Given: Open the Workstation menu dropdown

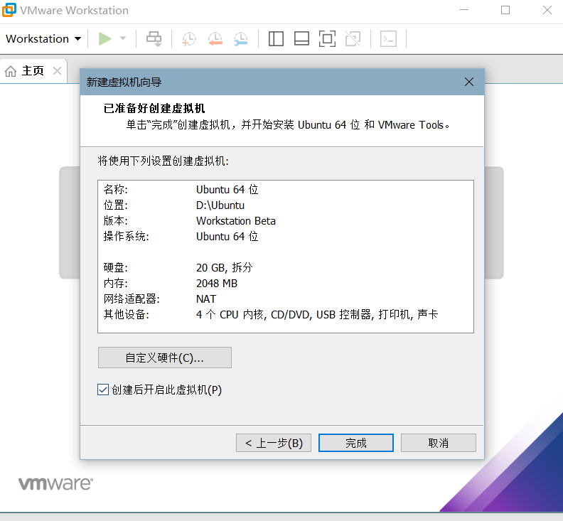Looking at the screenshot, I should [43, 39].
